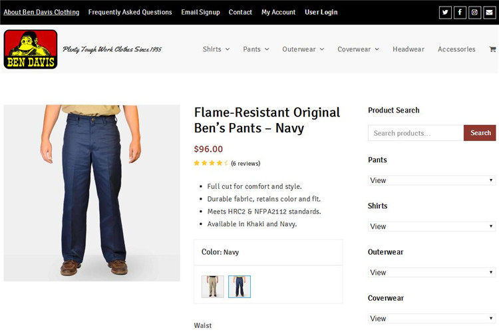Open the 6 reviews link

point(246,164)
